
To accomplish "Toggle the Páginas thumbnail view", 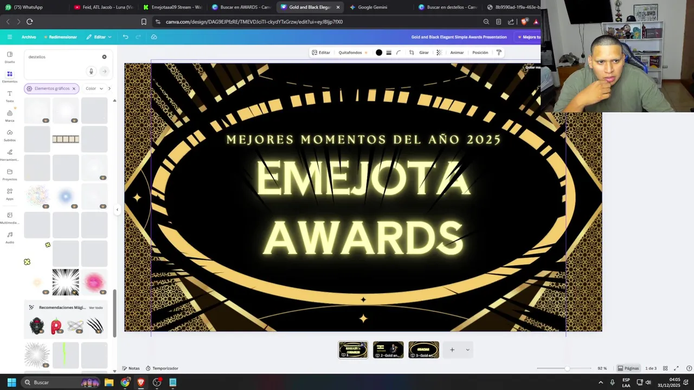I will pyautogui.click(x=628, y=368).
